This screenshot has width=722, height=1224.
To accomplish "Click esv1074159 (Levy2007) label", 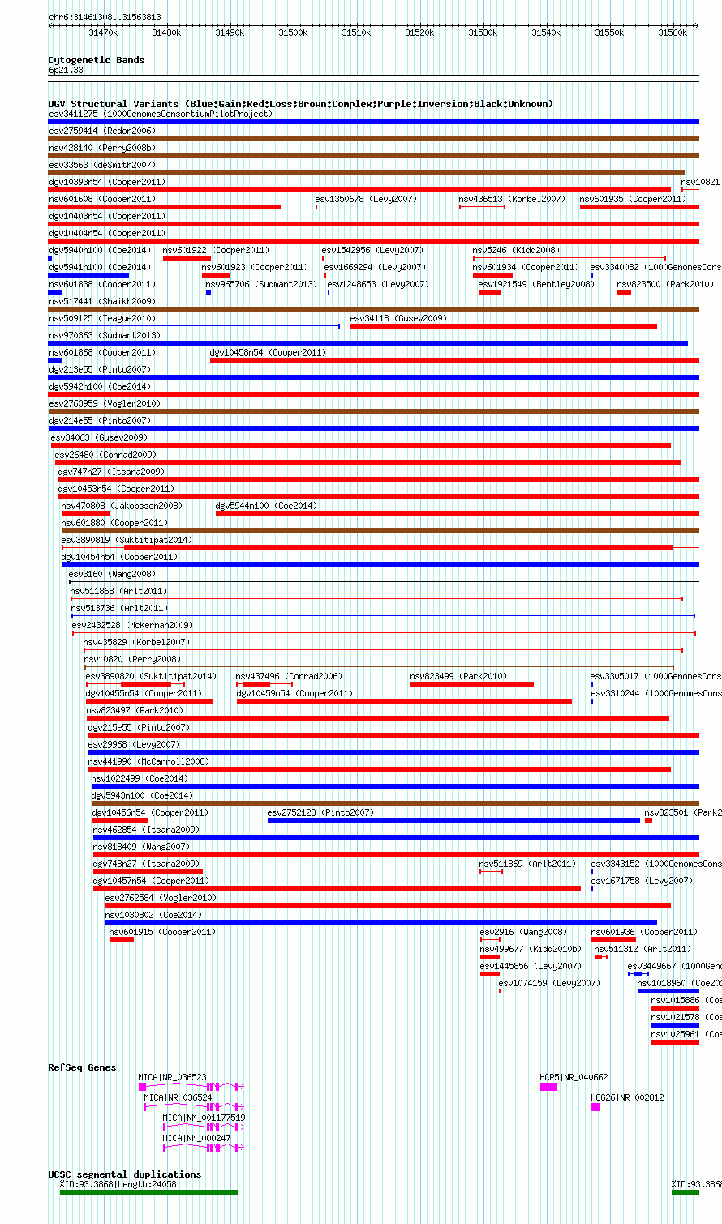I will 549,983.
